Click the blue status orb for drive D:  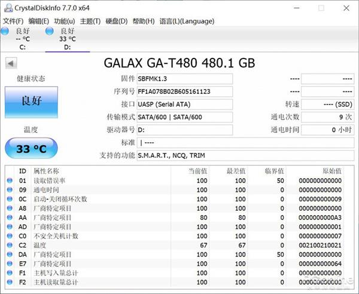50,31
